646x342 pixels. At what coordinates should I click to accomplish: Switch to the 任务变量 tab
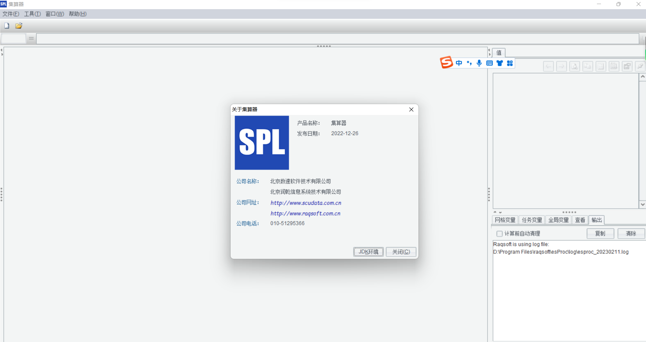[532, 220]
